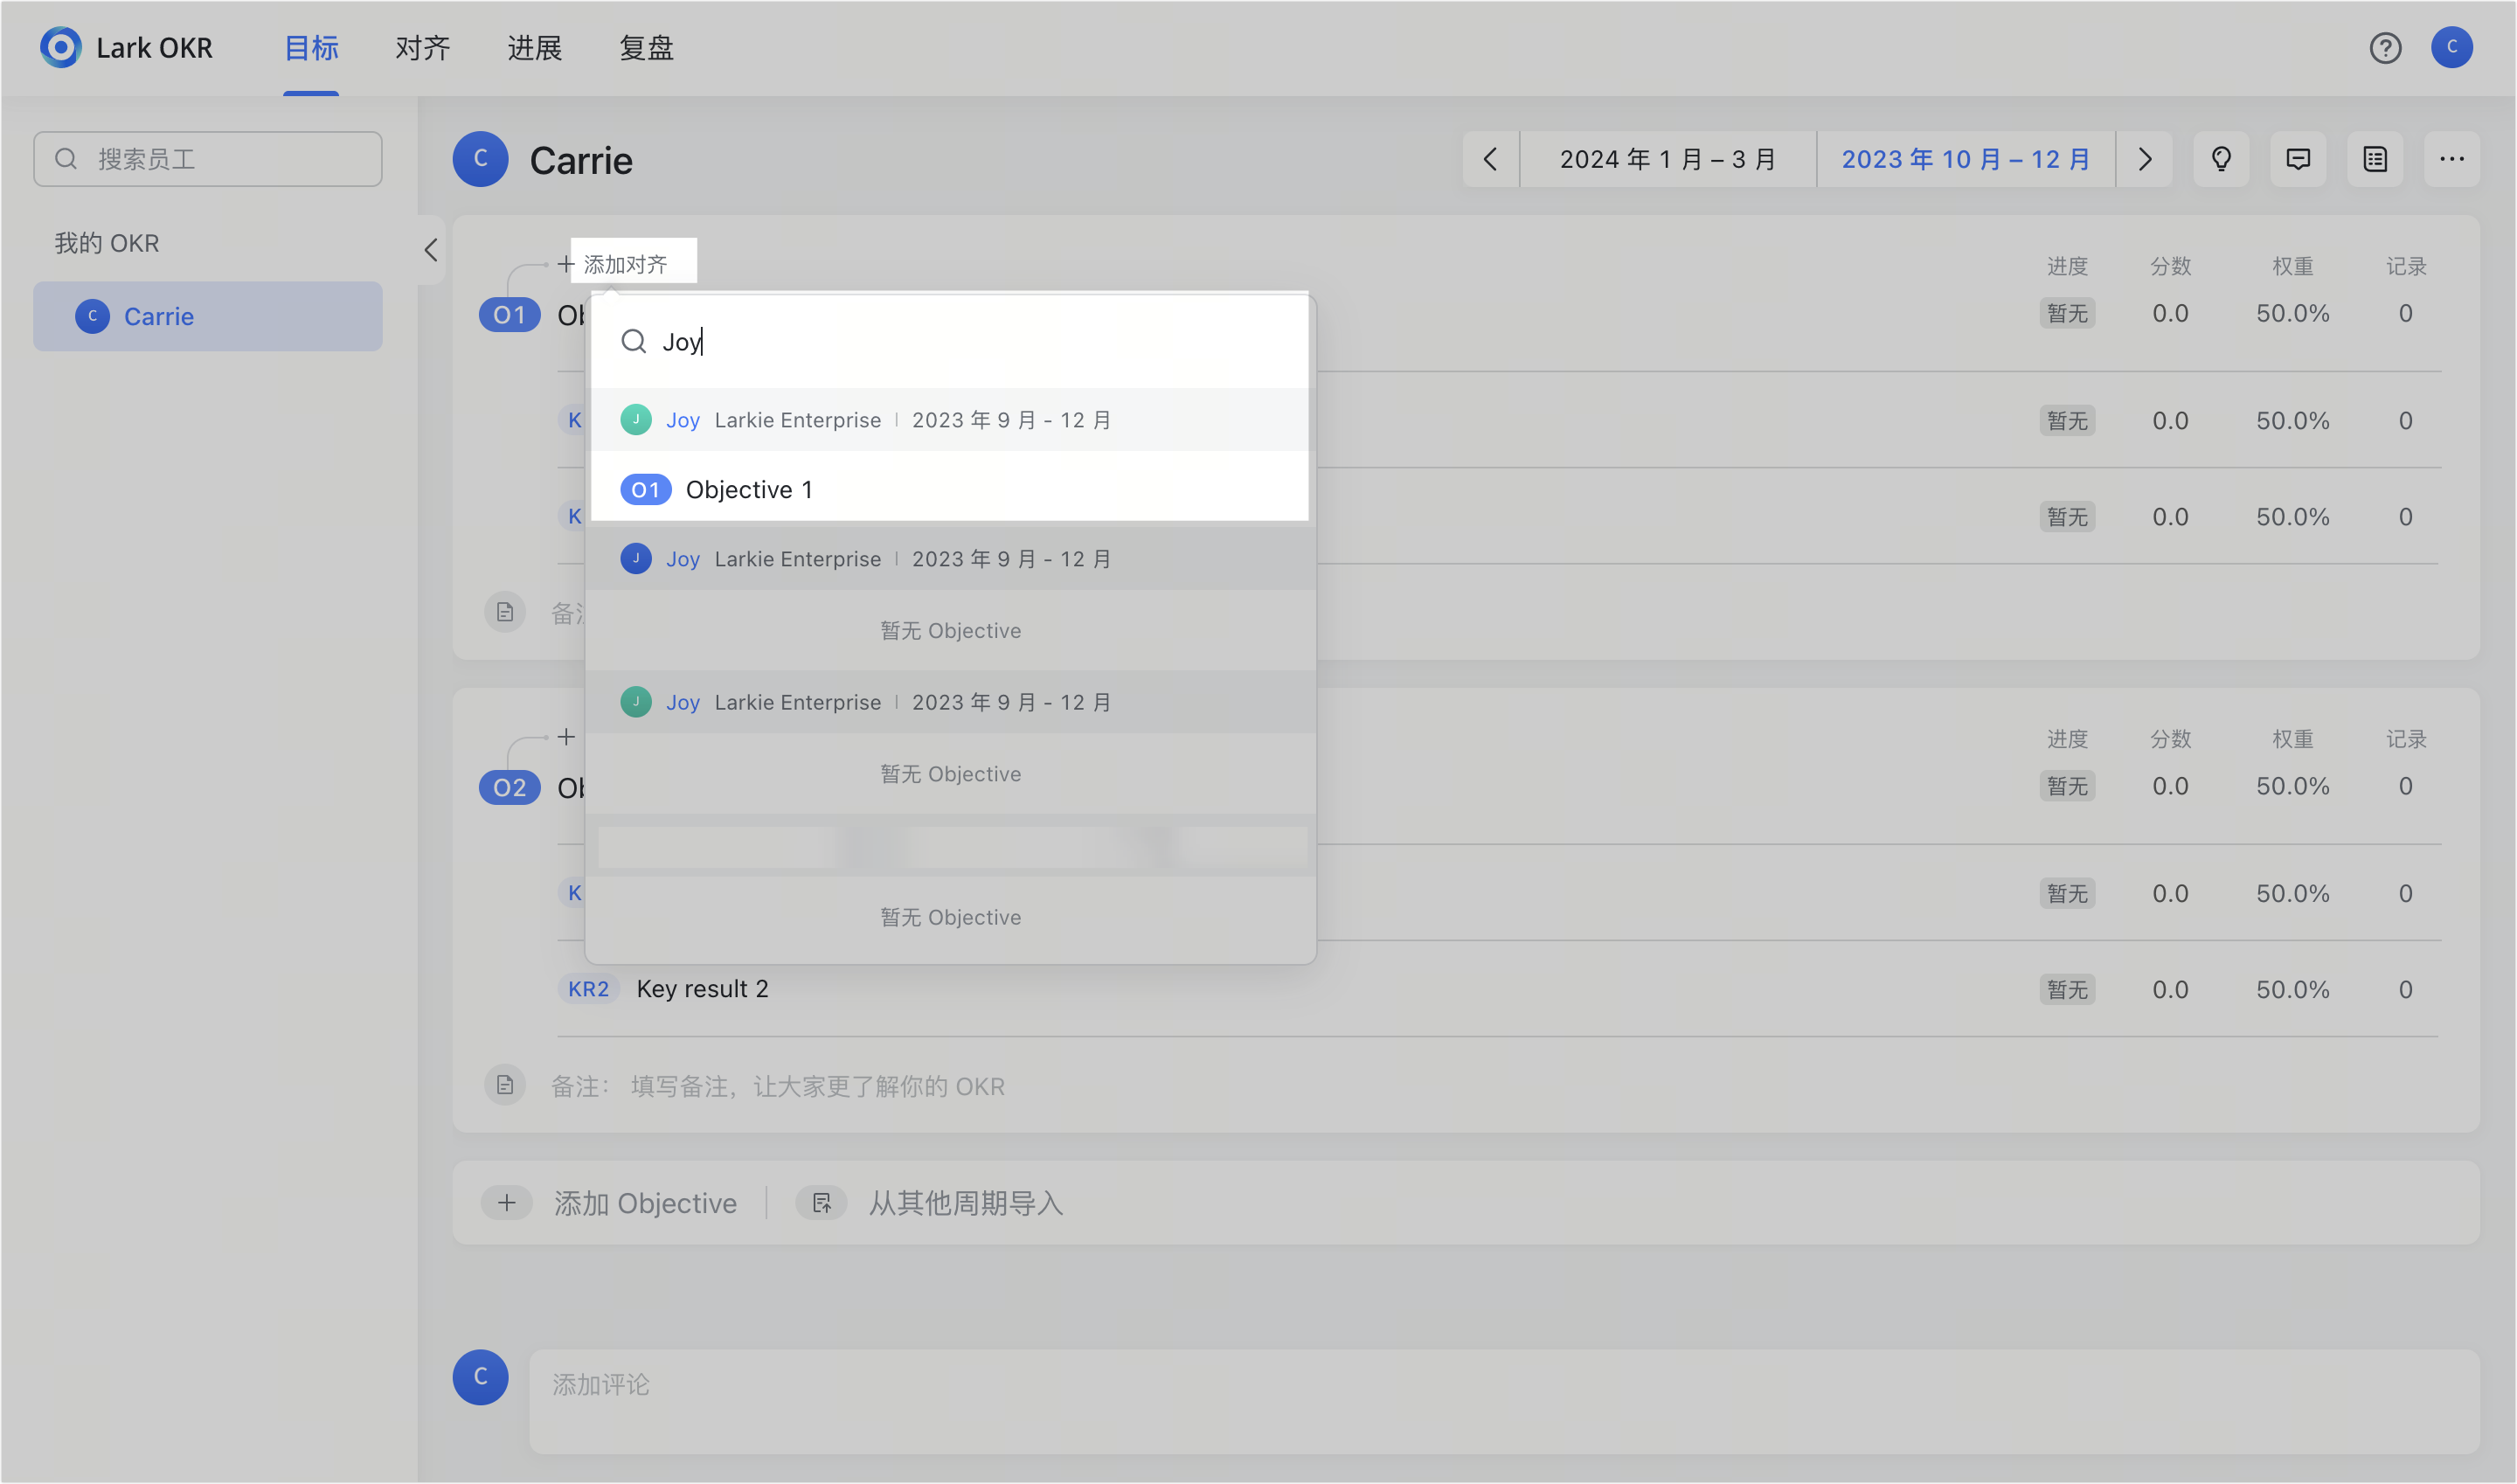Click the Joy search input in popup

pos(950,342)
